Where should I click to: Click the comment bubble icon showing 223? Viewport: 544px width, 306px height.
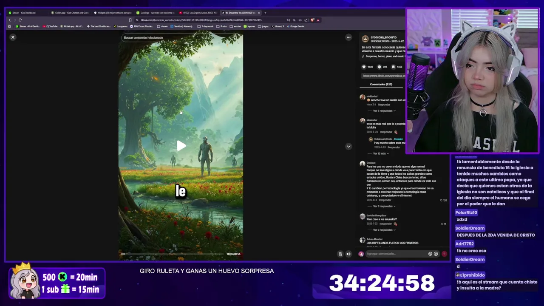[380, 67]
